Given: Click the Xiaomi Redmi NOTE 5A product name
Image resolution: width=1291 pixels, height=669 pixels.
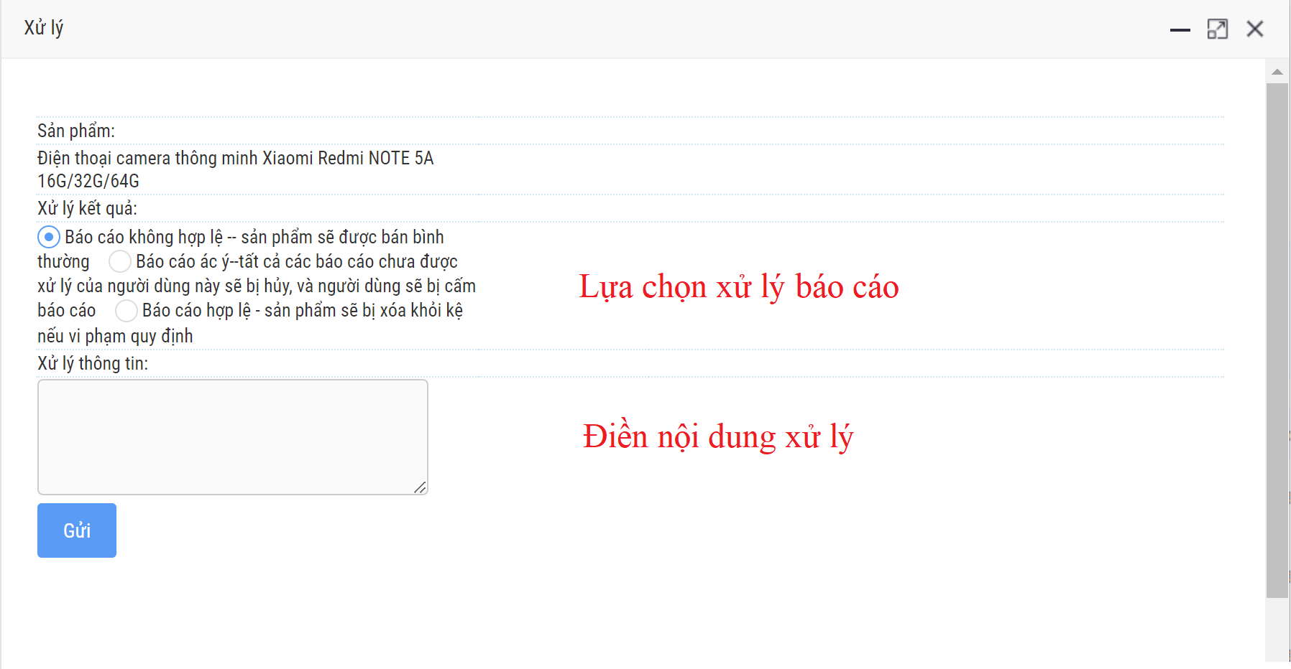Looking at the screenshot, I should tap(235, 159).
